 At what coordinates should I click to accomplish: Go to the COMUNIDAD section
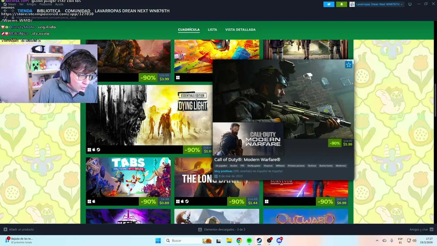click(77, 11)
